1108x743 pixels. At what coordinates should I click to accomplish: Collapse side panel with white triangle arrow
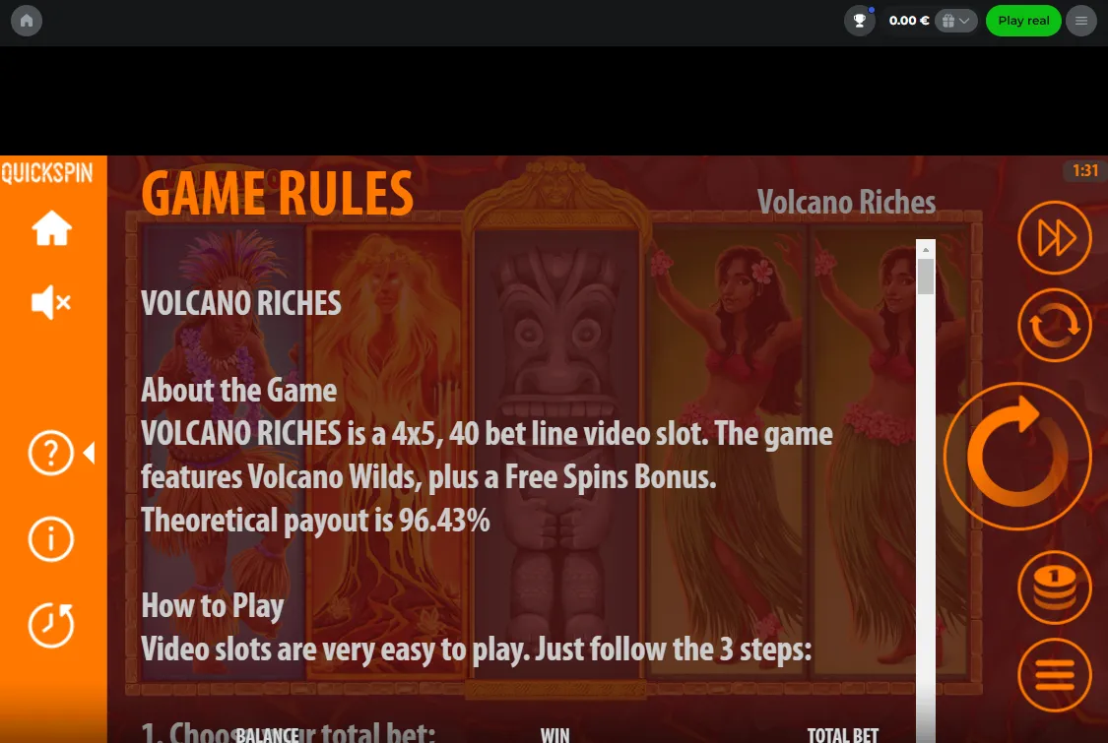89,453
